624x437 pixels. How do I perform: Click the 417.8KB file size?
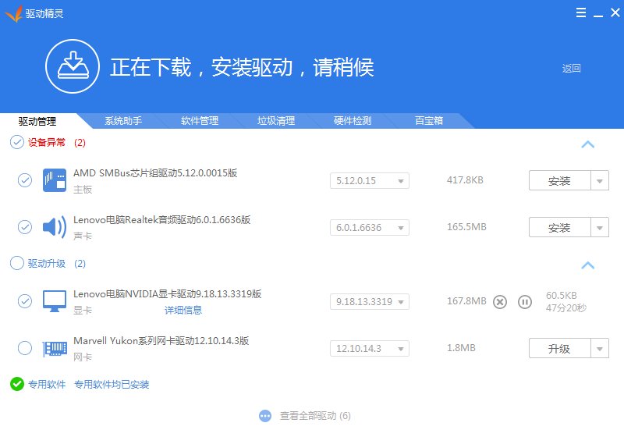click(x=465, y=180)
